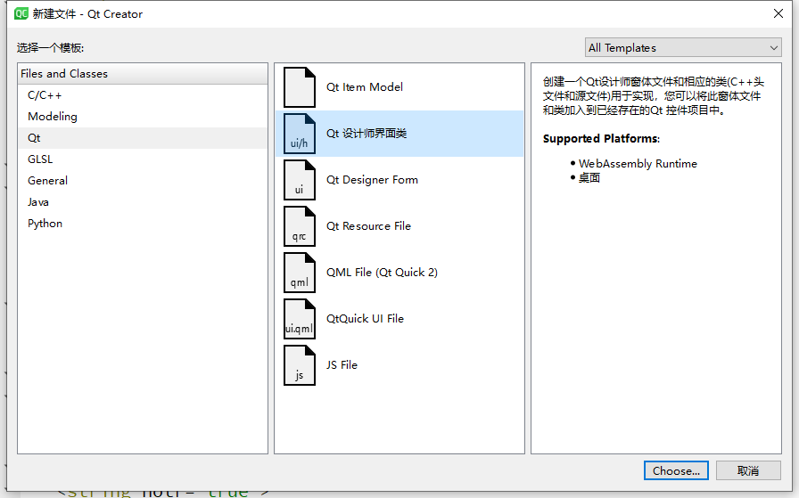
Task: Click the ui.qml icon for QtQuick UI File
Action: pos(300,319)
